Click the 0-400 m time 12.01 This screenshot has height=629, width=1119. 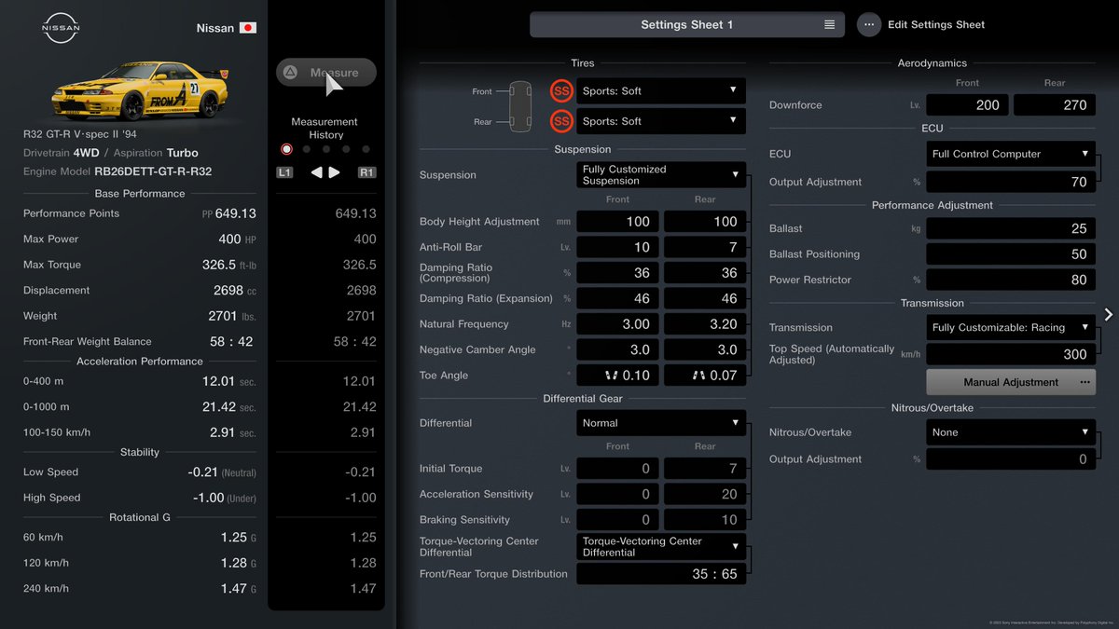tap(218, 381)
